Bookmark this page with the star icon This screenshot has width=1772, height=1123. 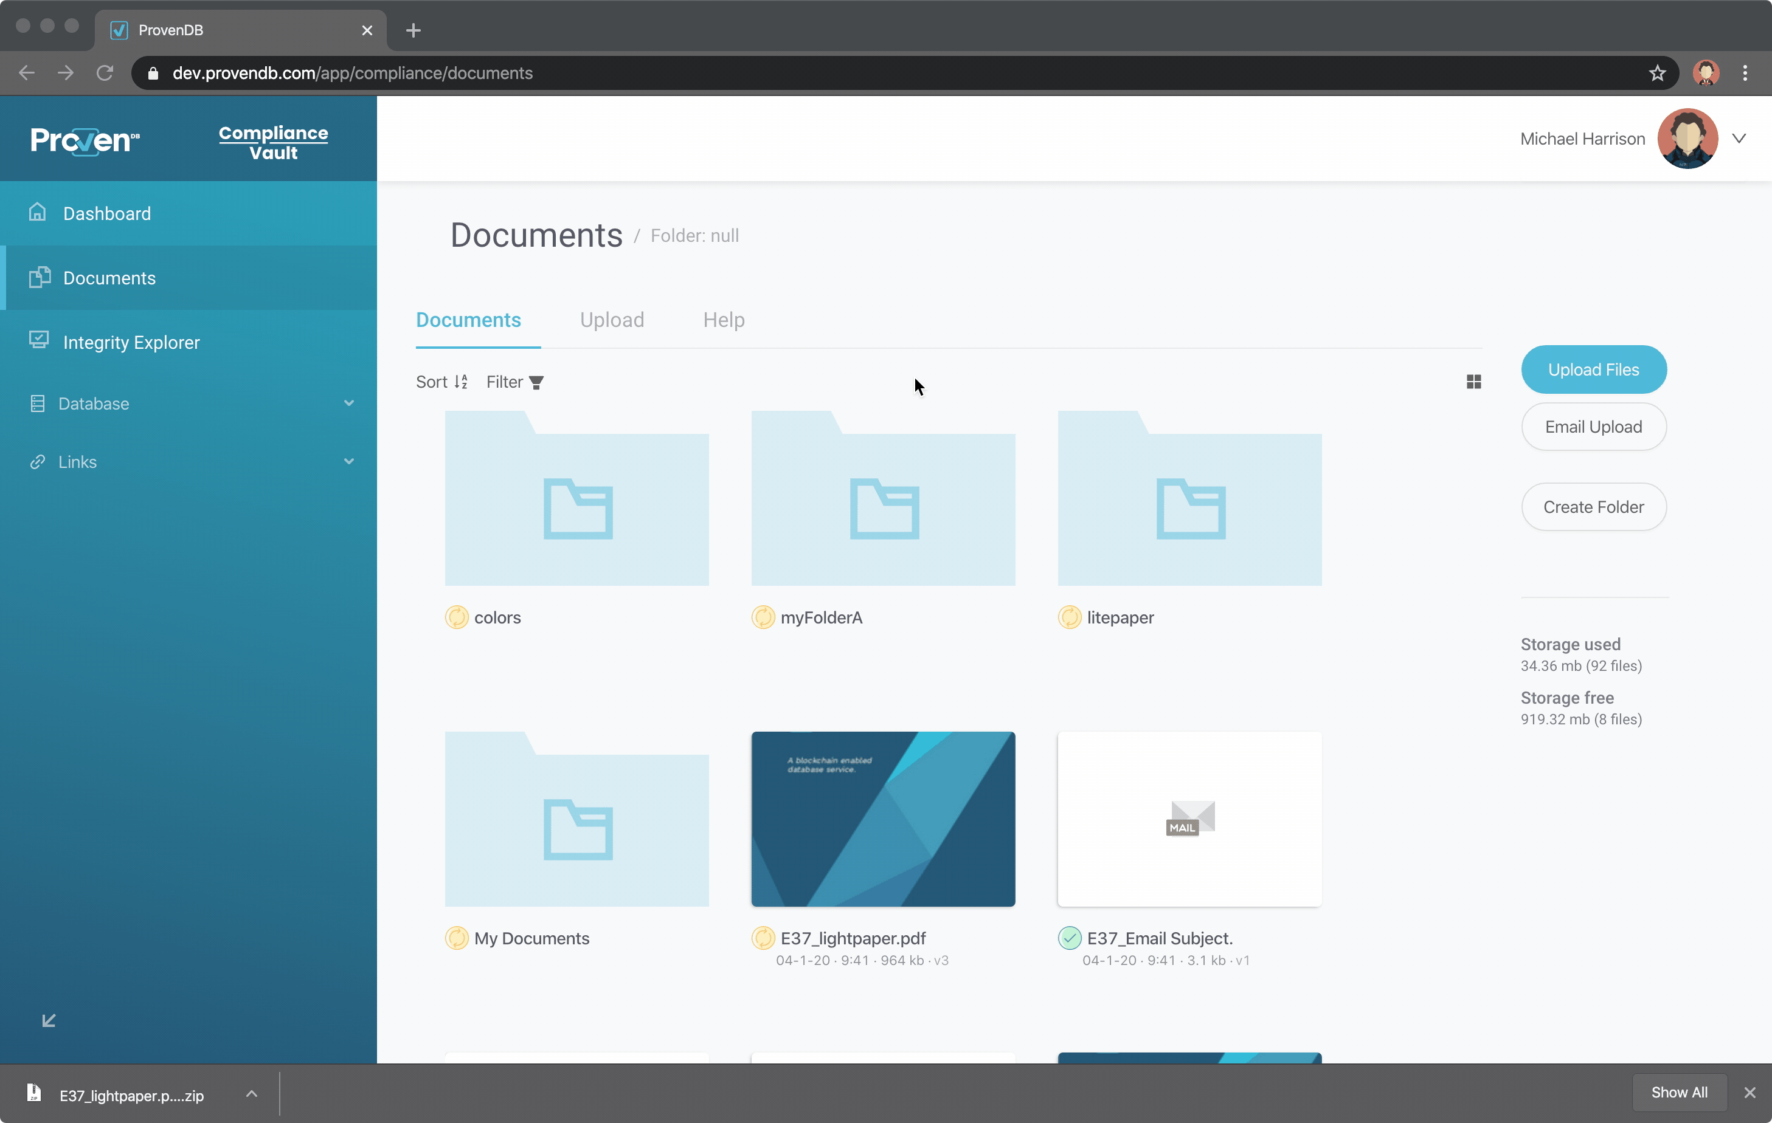click(1657, 73)
